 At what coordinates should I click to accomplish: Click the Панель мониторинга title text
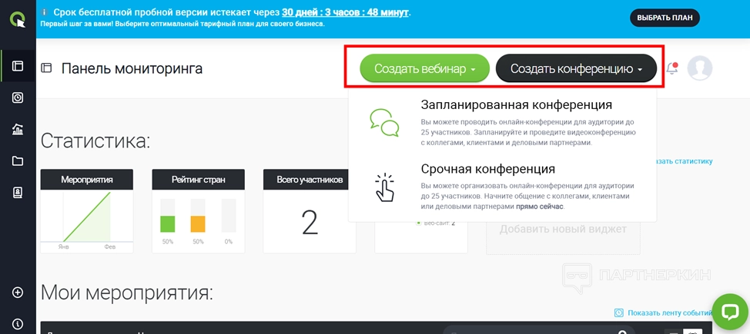pos(132,68)
